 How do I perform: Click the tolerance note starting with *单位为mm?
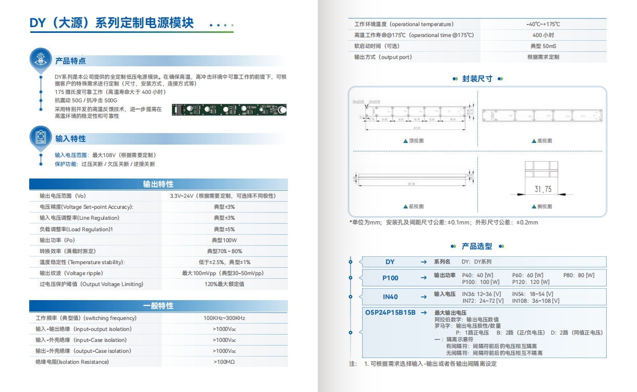(x=443, y=222)
